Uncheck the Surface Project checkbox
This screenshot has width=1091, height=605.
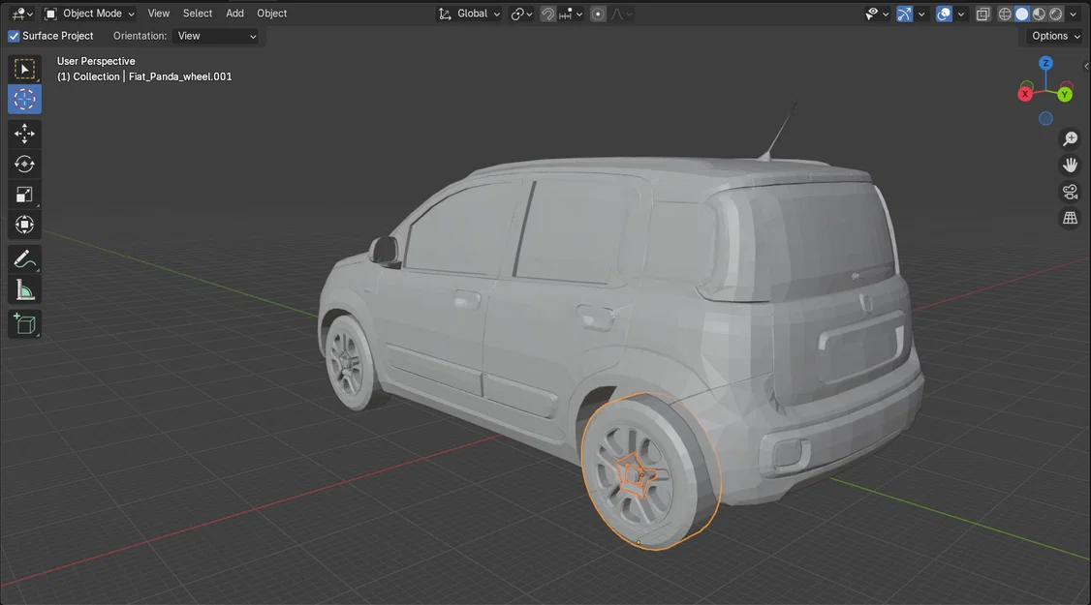[x=13, y=35]
